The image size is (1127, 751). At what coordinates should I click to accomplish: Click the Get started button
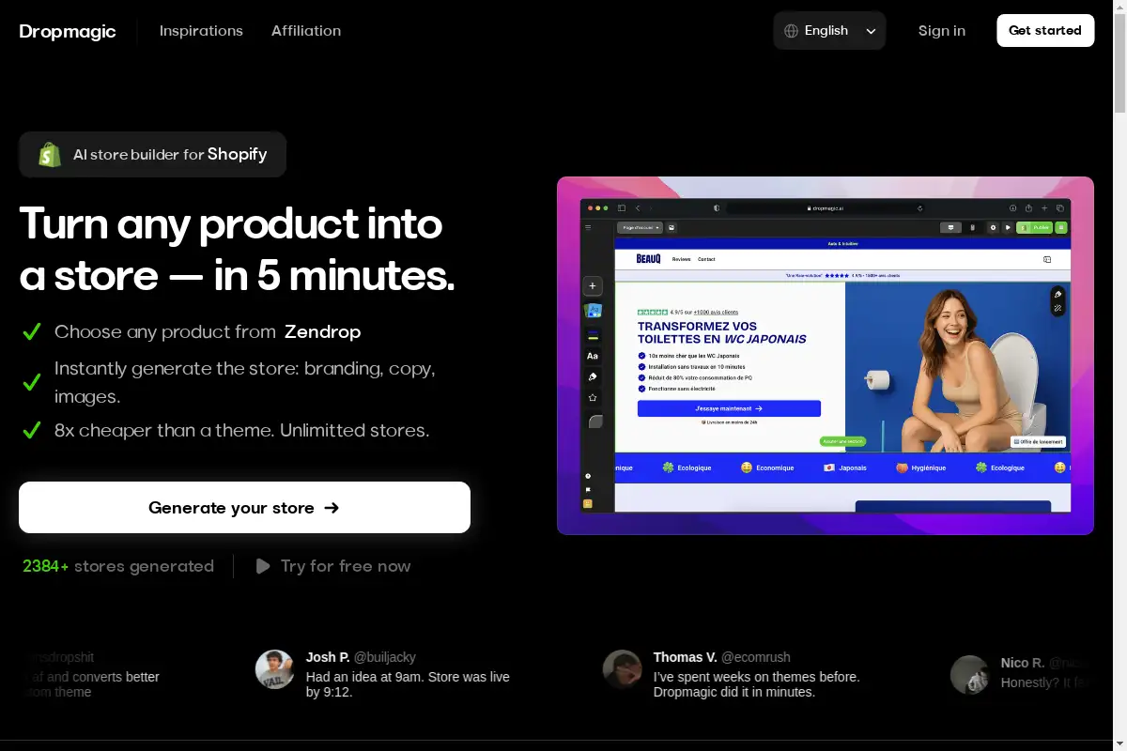1045,30
